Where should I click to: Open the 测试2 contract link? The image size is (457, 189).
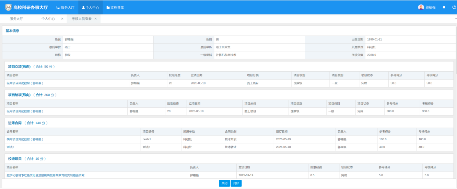click(x=10, y=147)
